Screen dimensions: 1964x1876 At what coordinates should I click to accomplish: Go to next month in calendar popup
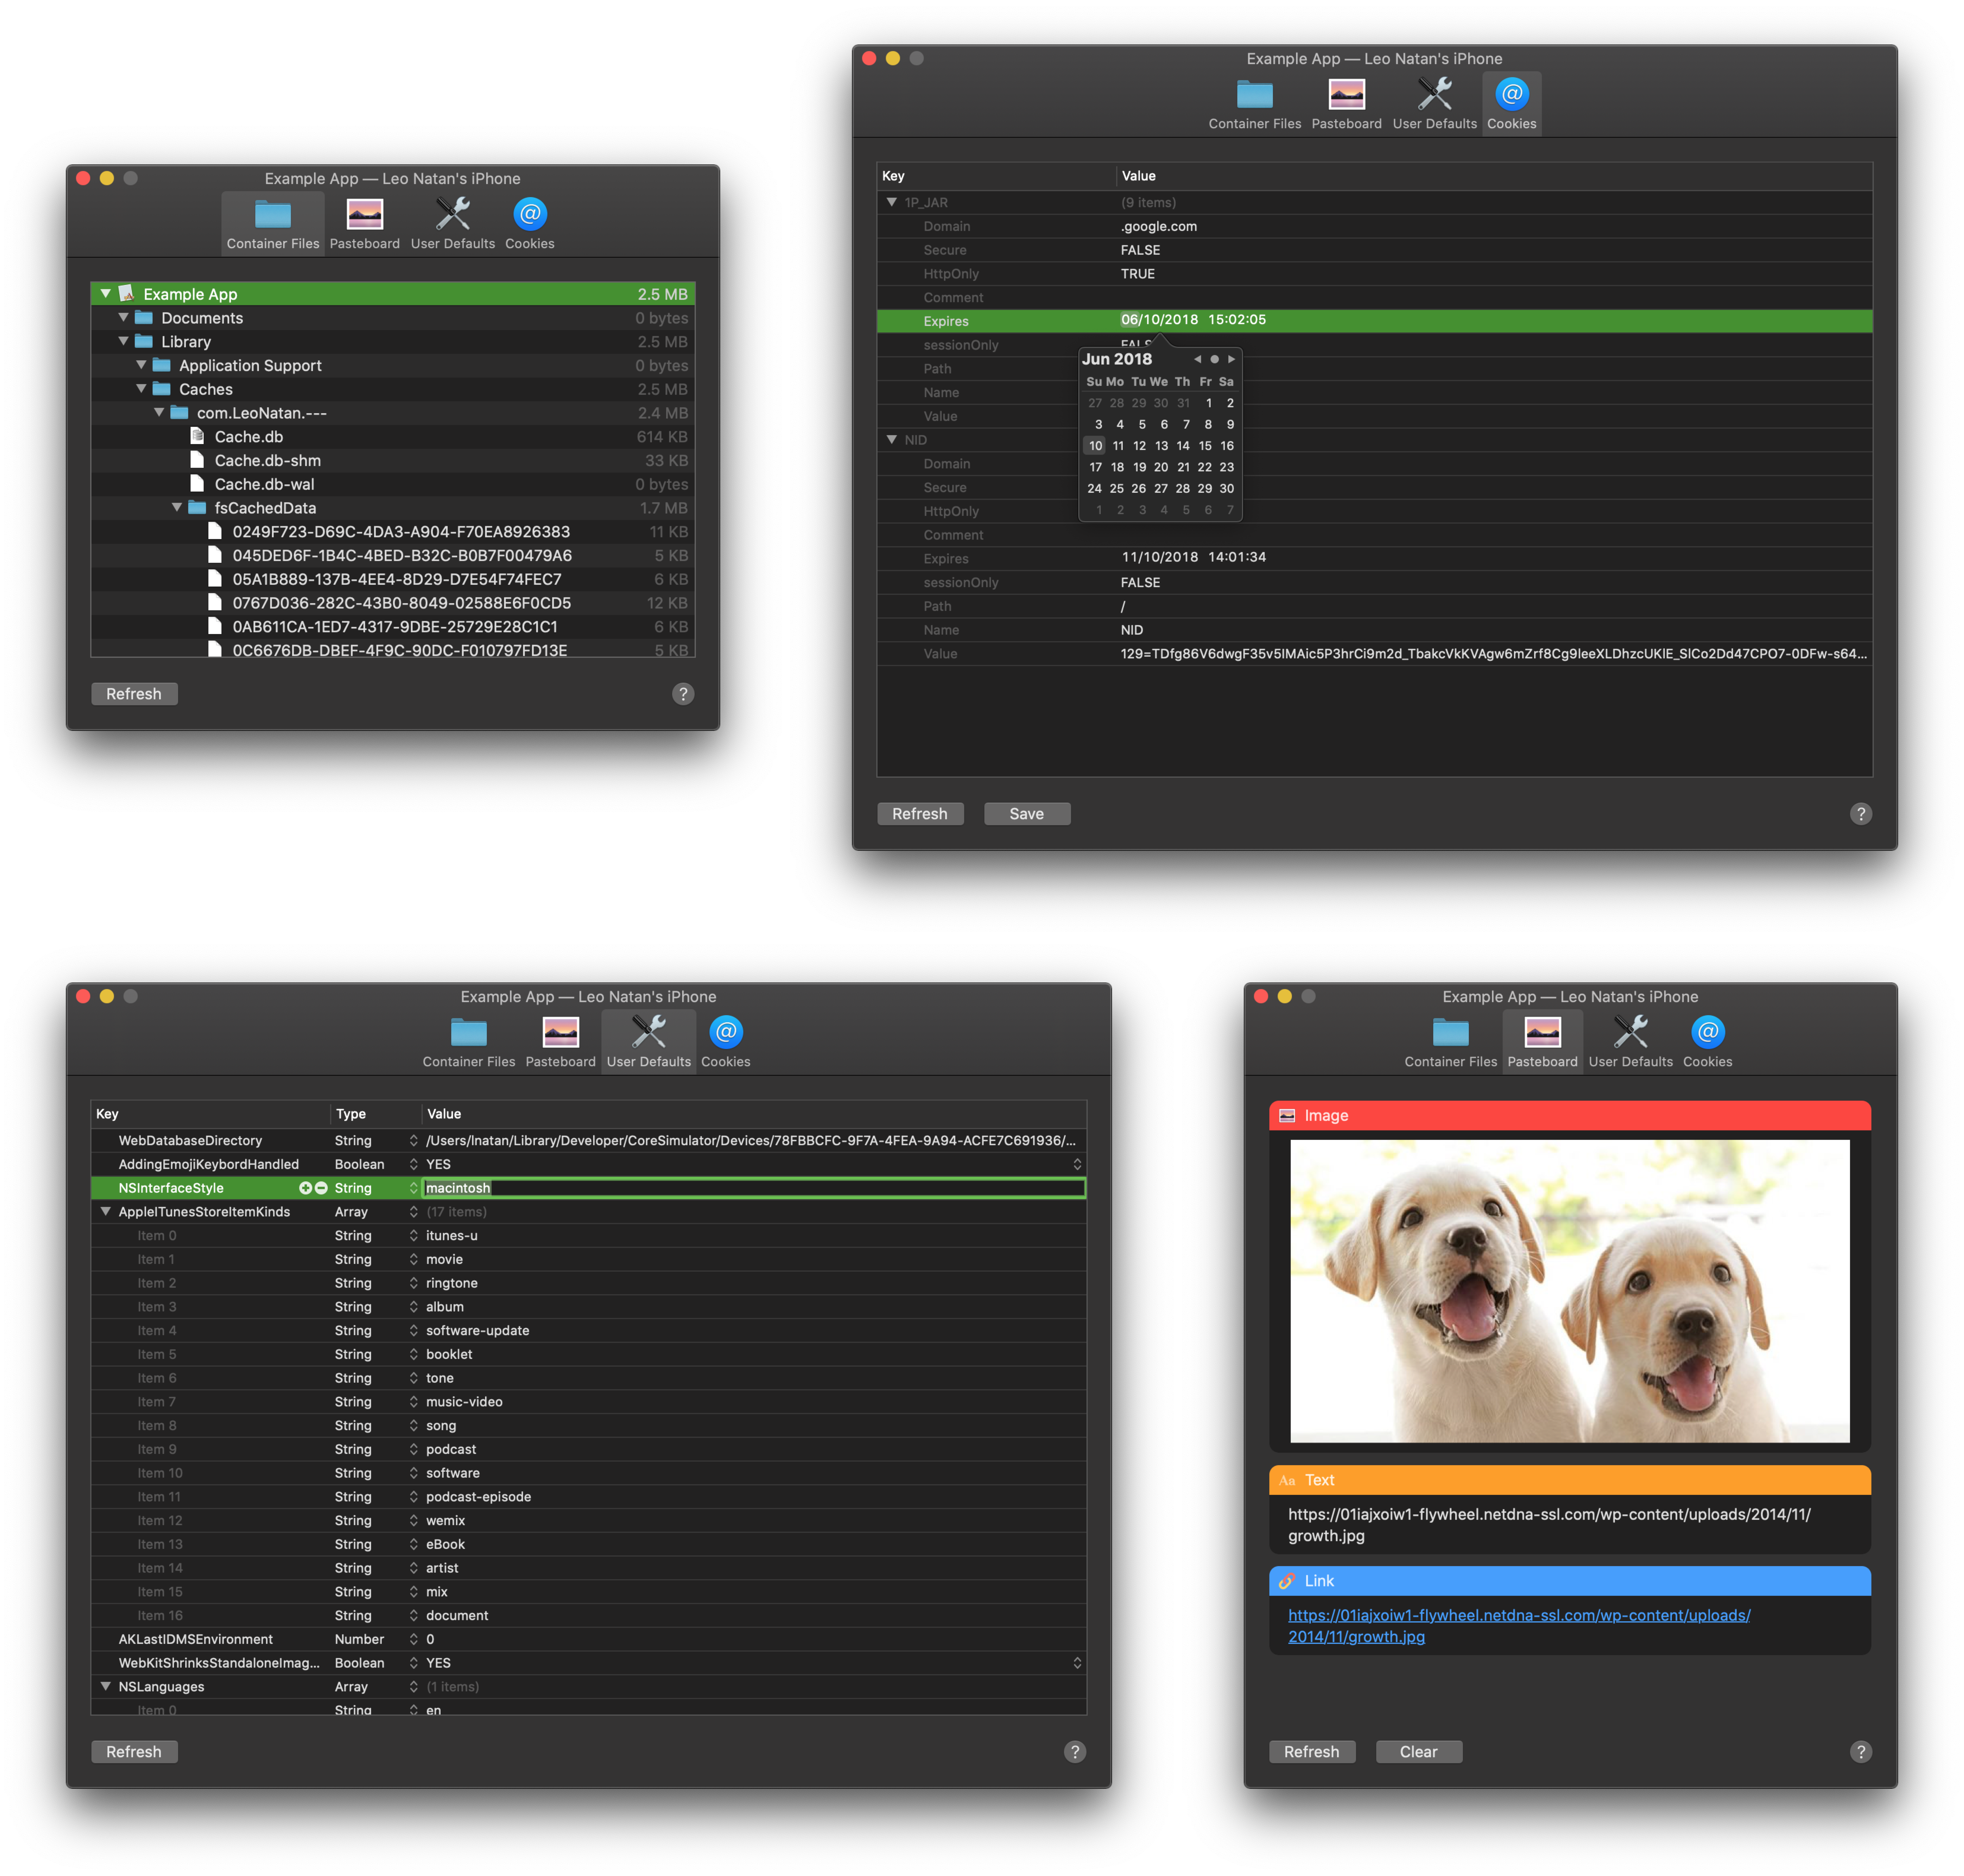(x=1232, y=359)
